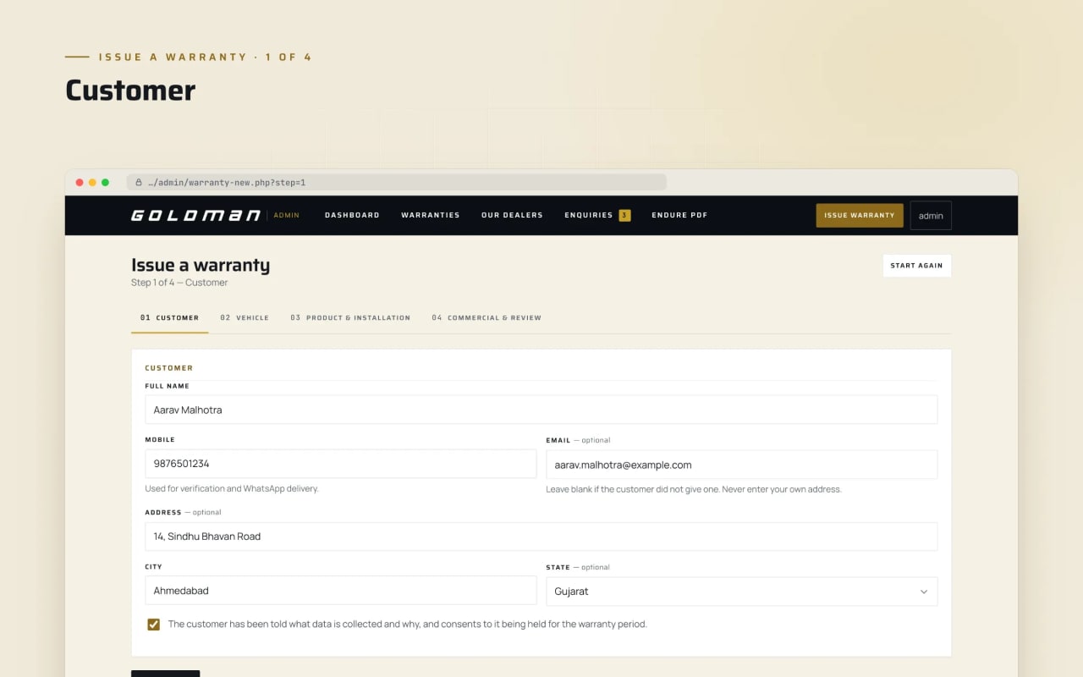This screenshot has height=677, width=1083.
Task: Go to Product & Installation step tab
Action: [x=350, y=317]
